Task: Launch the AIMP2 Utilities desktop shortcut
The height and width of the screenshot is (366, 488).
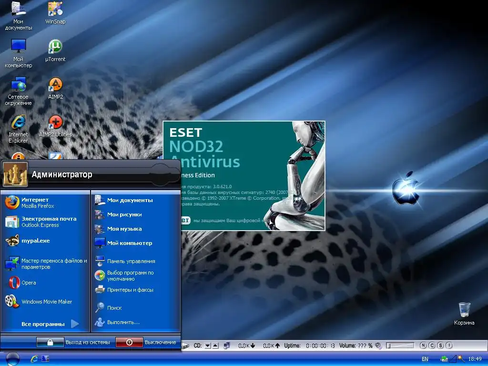Action: point(55,126)
